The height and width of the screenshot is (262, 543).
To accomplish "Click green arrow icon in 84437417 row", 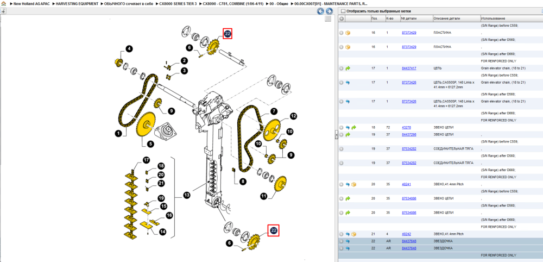I will click(x=348, y=68).
